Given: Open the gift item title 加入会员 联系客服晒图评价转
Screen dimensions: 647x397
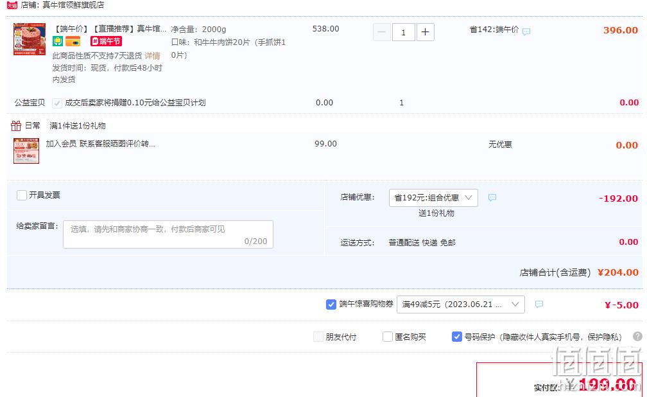Looking at the screenshot, I should (100, 144).
